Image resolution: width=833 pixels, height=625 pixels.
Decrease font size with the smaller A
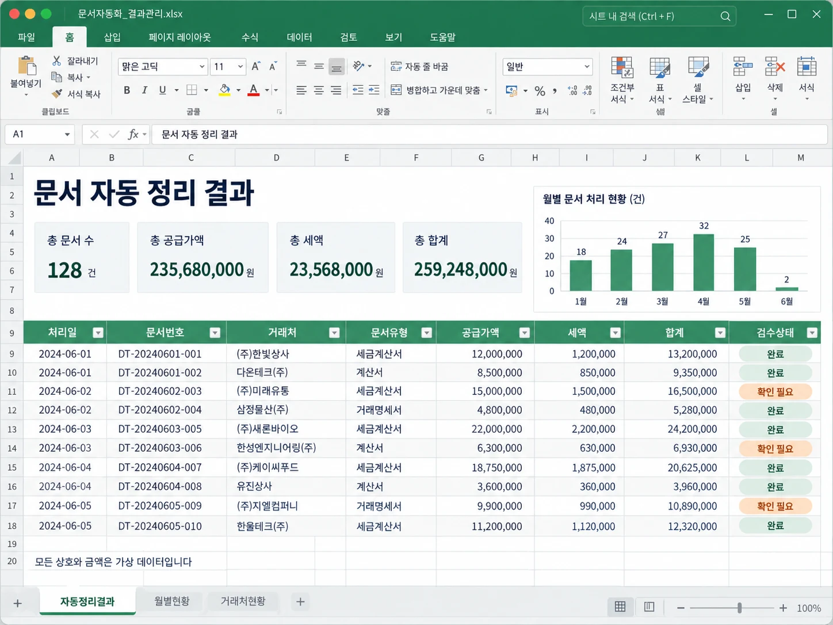coord(273,66)
